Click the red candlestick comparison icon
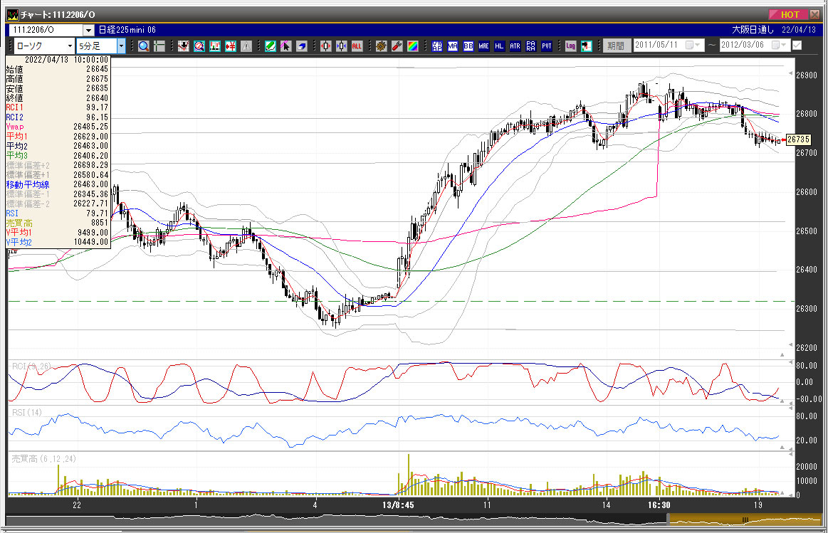The image size is (828, 533). click(x=215, y=46)
